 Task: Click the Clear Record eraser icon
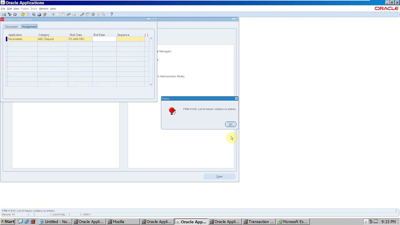point(69,14)
